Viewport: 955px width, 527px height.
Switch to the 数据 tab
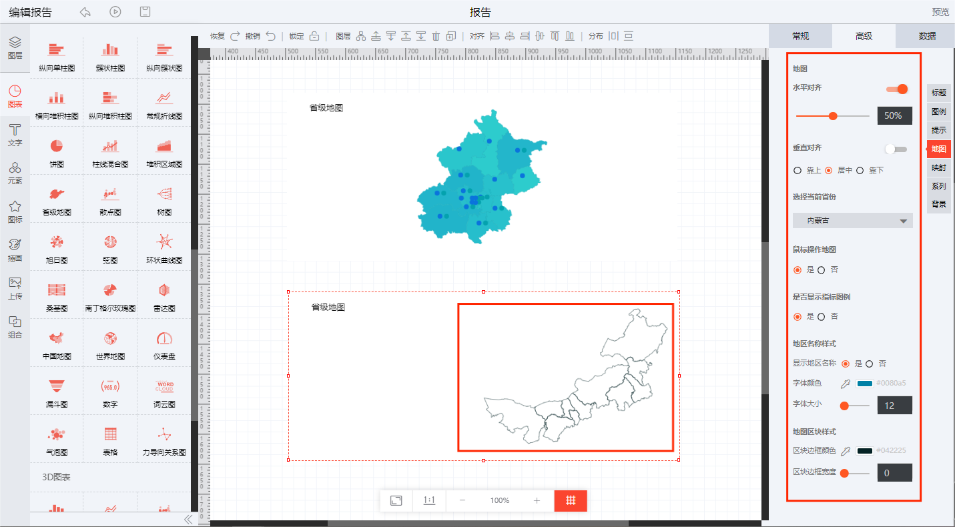pos(926,36)
